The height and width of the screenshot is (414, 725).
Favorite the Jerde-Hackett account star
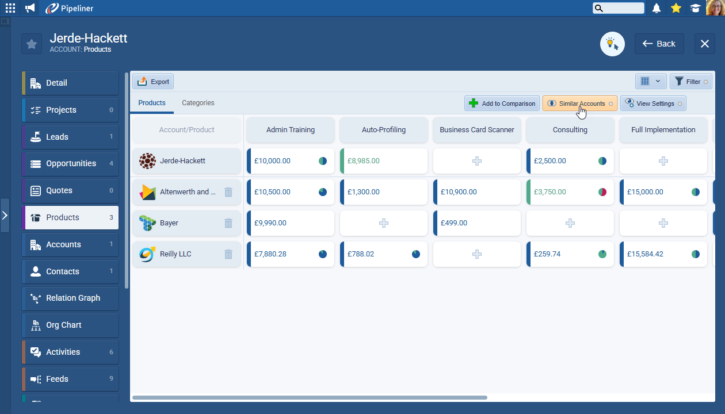pyautogui.click(x=32, y=44)
